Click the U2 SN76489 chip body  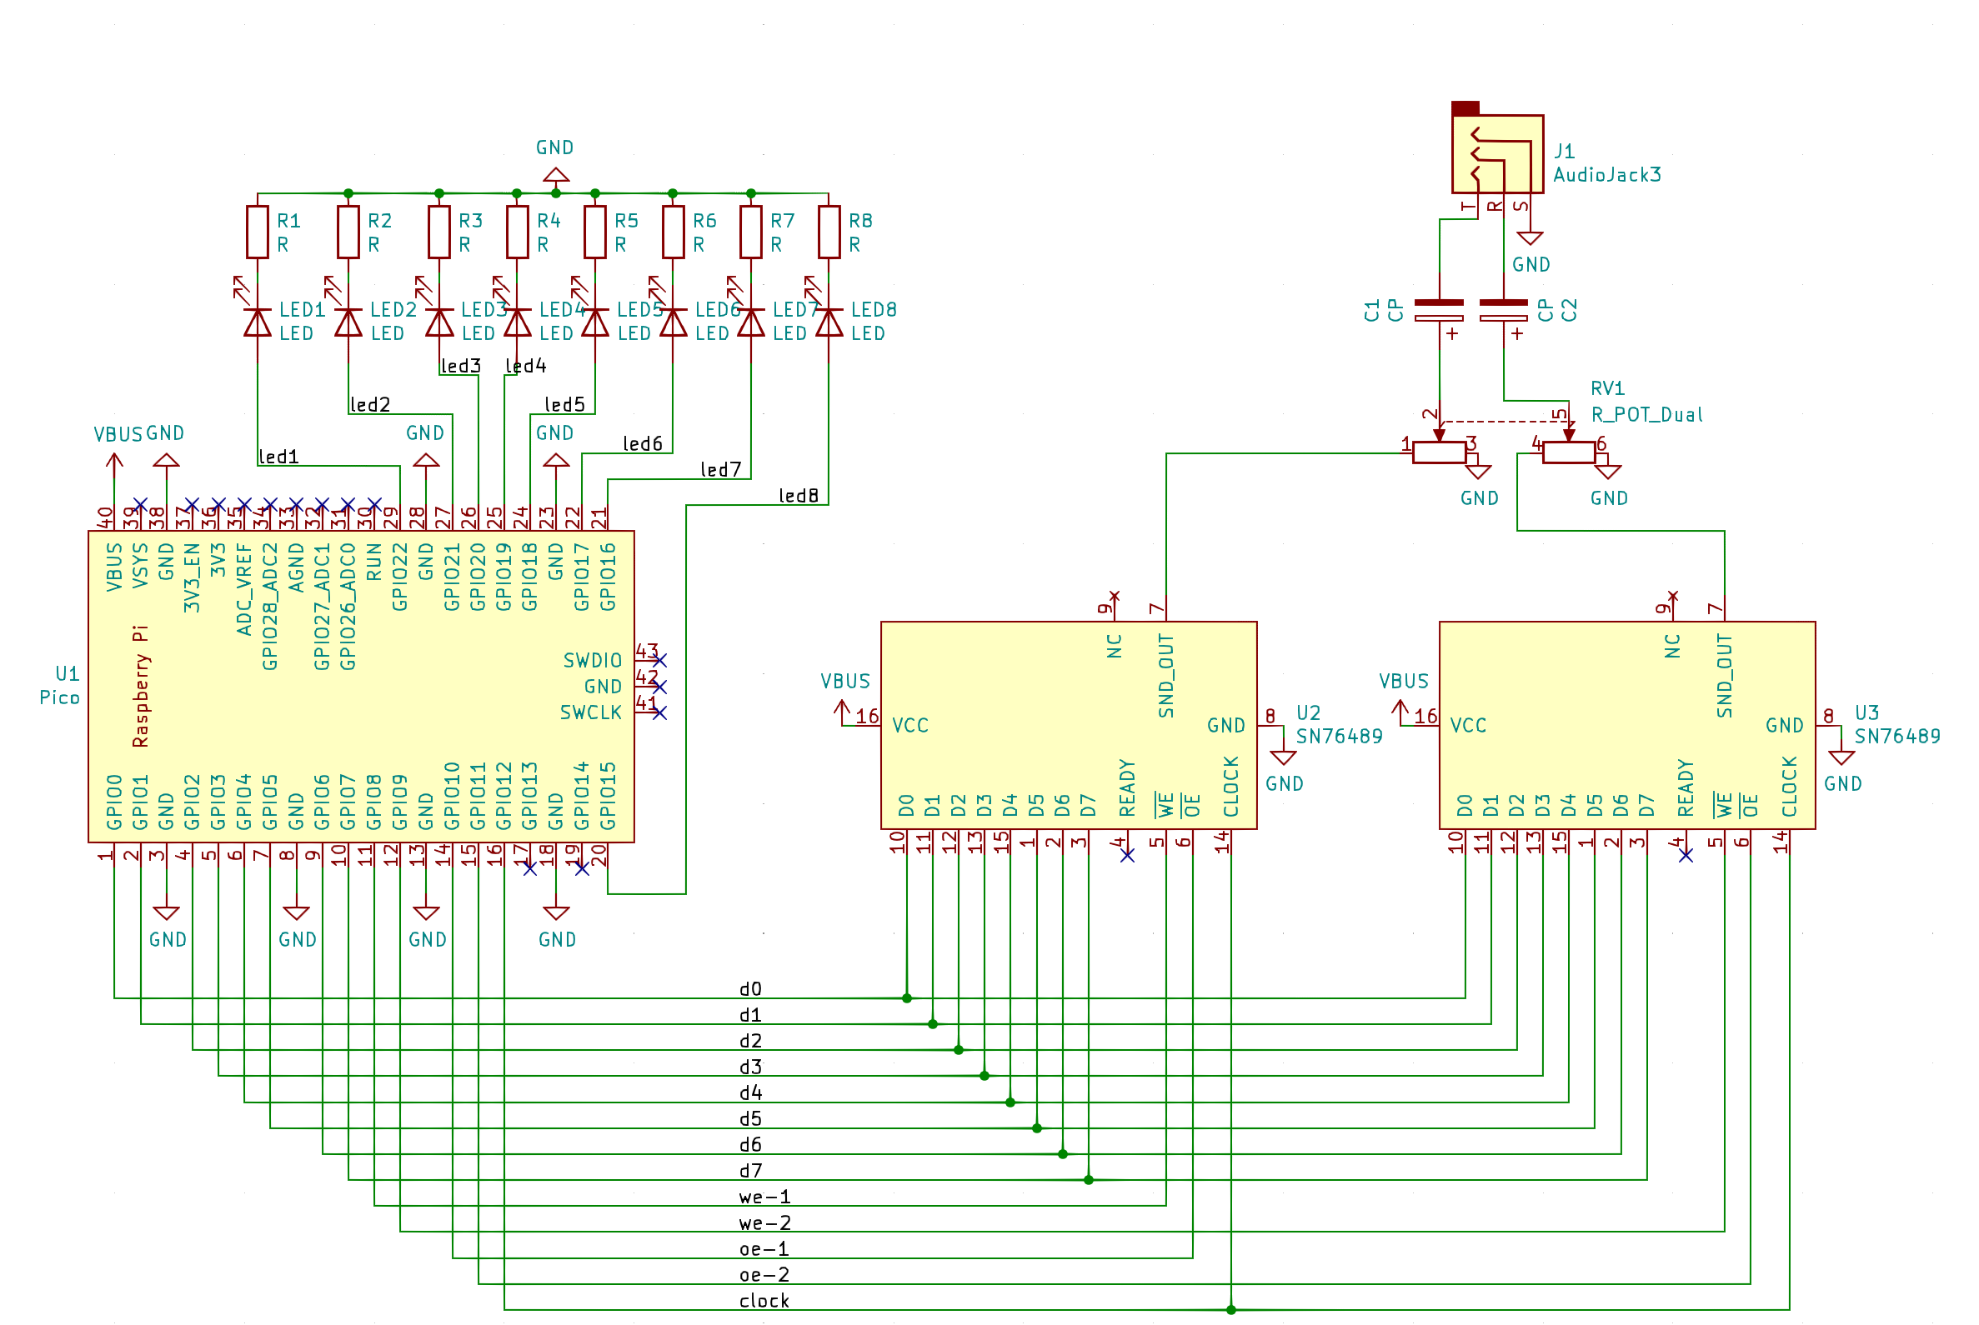[1068, 725]
